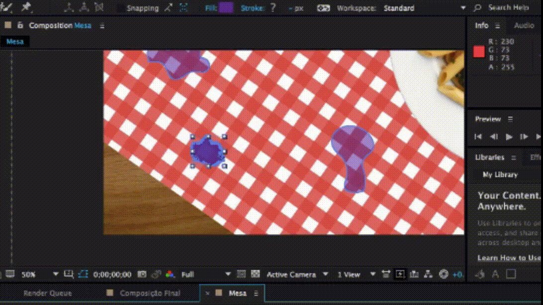Image resolution: width=543 pixels, height=305 pixels.
Task: Switch to the Composição Final tab
Action: click(150, 293)
